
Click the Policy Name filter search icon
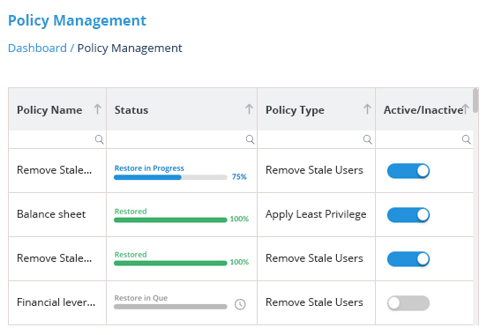pyautogui.click(x=100, y=139)
